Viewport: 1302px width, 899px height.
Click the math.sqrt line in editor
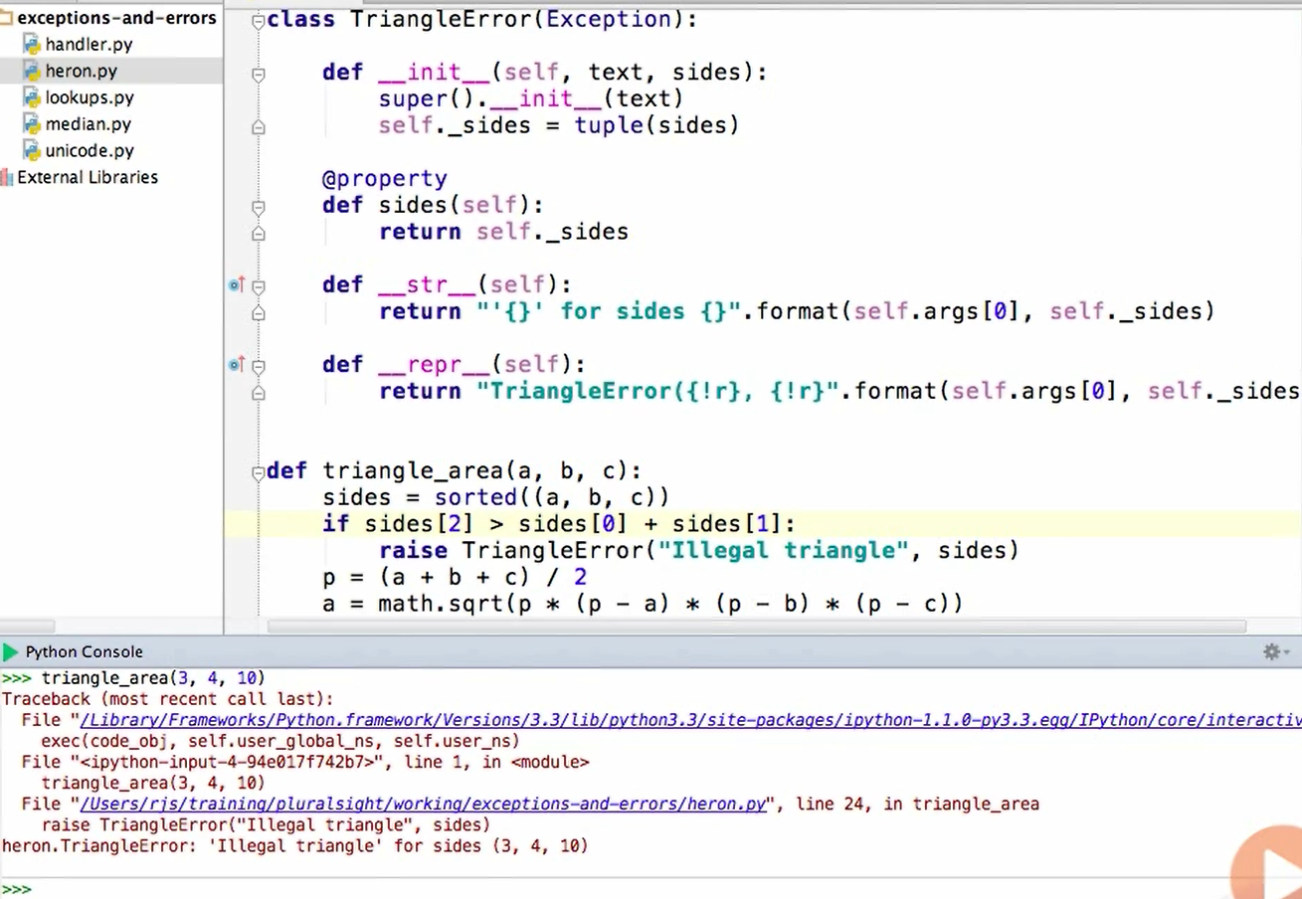pos(643,604)
